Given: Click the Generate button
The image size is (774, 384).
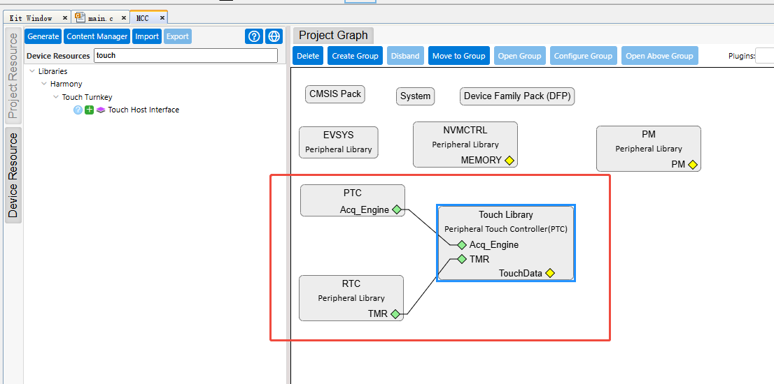Looking at the screenshot, I should pos(43,36).
